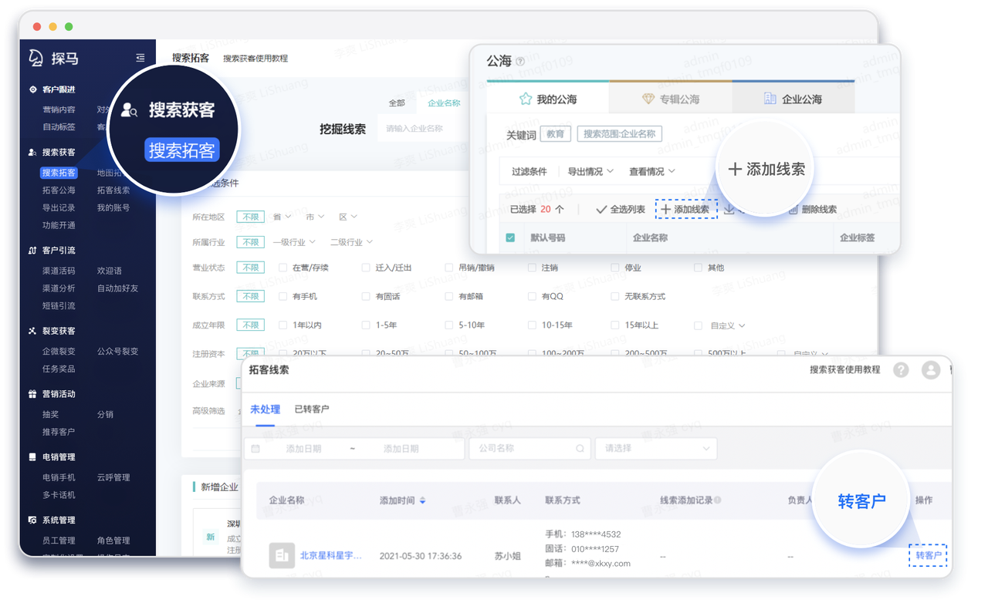Open 拓客公海 in the sidebar

pos(59,190)
